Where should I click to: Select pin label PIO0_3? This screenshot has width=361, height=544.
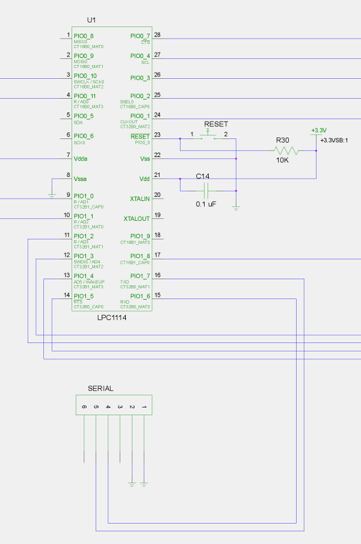(140, 78)
